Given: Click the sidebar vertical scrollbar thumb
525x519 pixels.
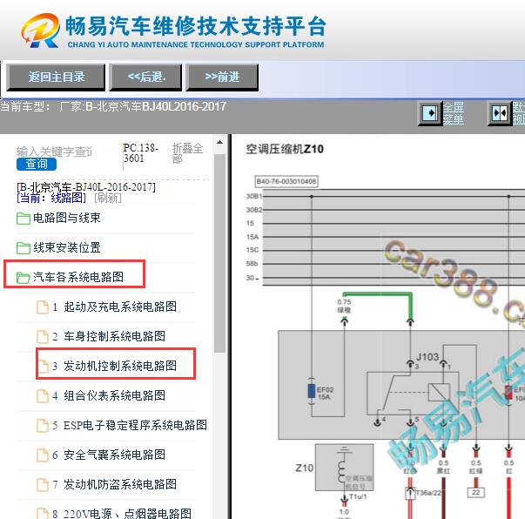Looking at the screenshot, I should (x=219, y=253).
